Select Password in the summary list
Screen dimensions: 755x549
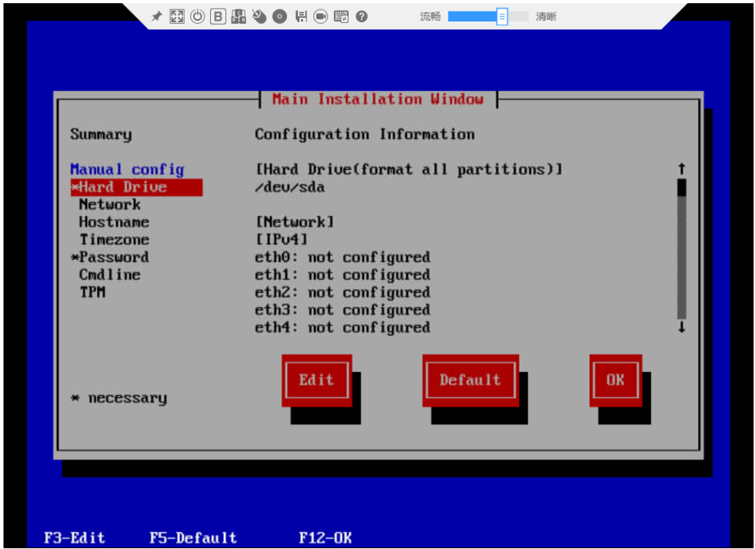(x=110, y=258)
